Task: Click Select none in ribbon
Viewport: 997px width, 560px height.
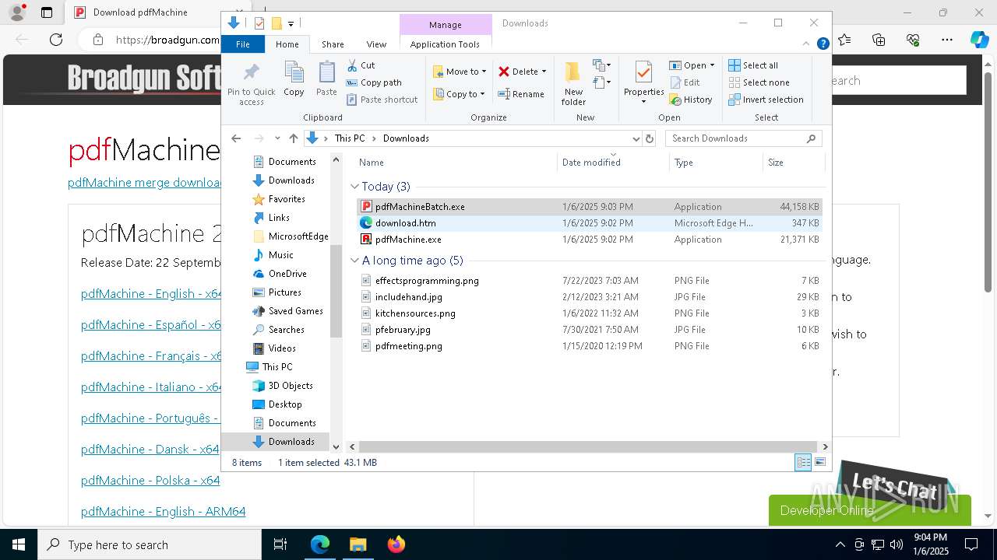Action: tap(759, 82)
